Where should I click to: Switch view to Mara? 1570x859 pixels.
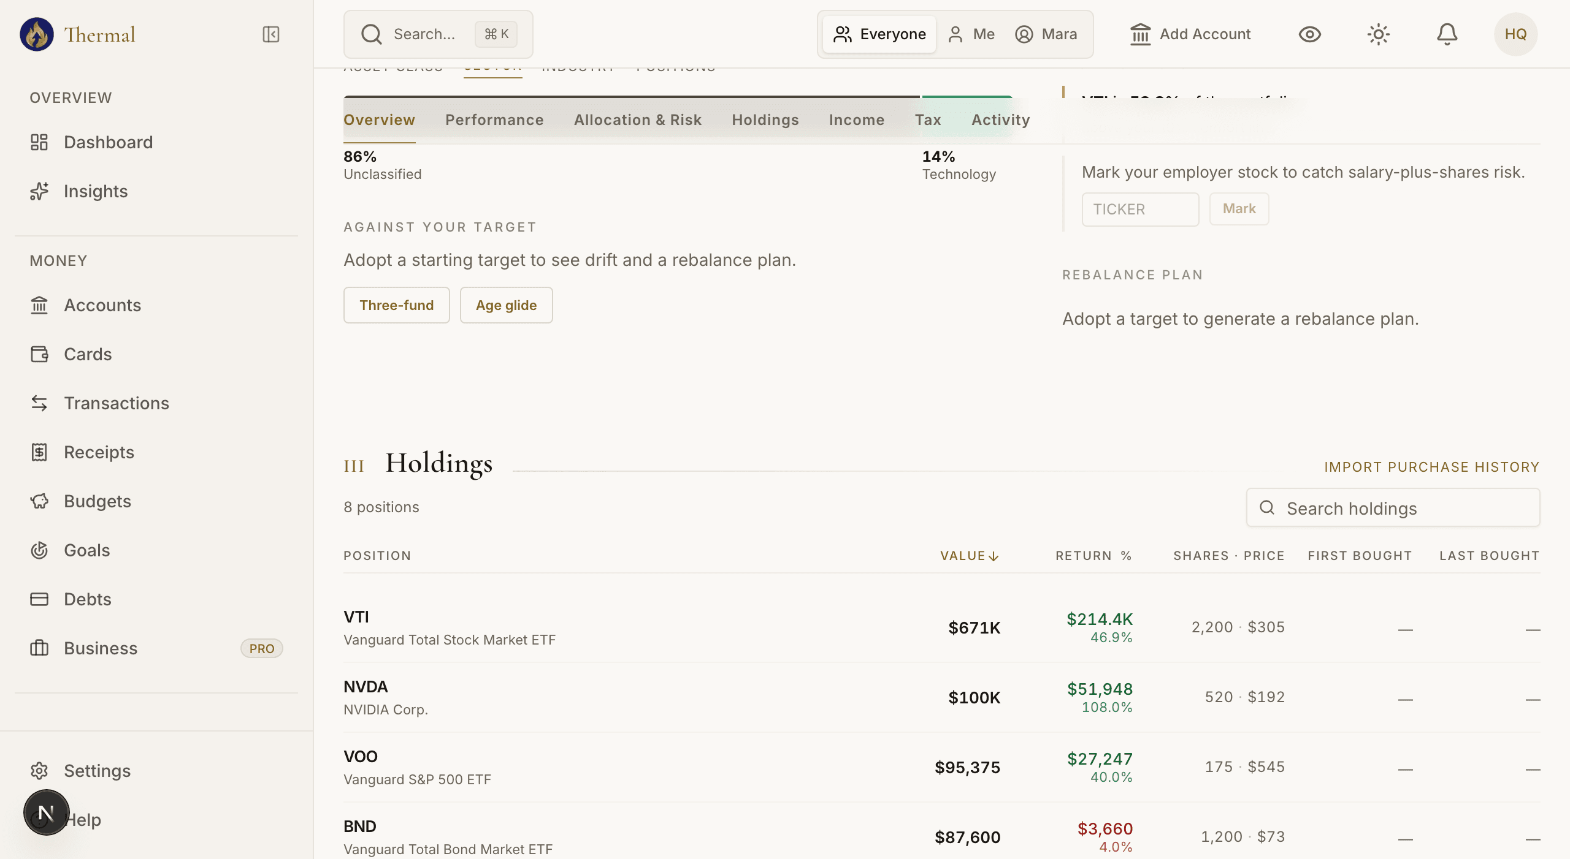(x=1046, y=34)
